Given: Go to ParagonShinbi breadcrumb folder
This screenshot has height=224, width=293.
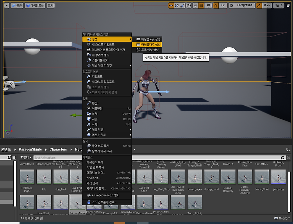Looking at the screenshot, I should click(30, 149).
